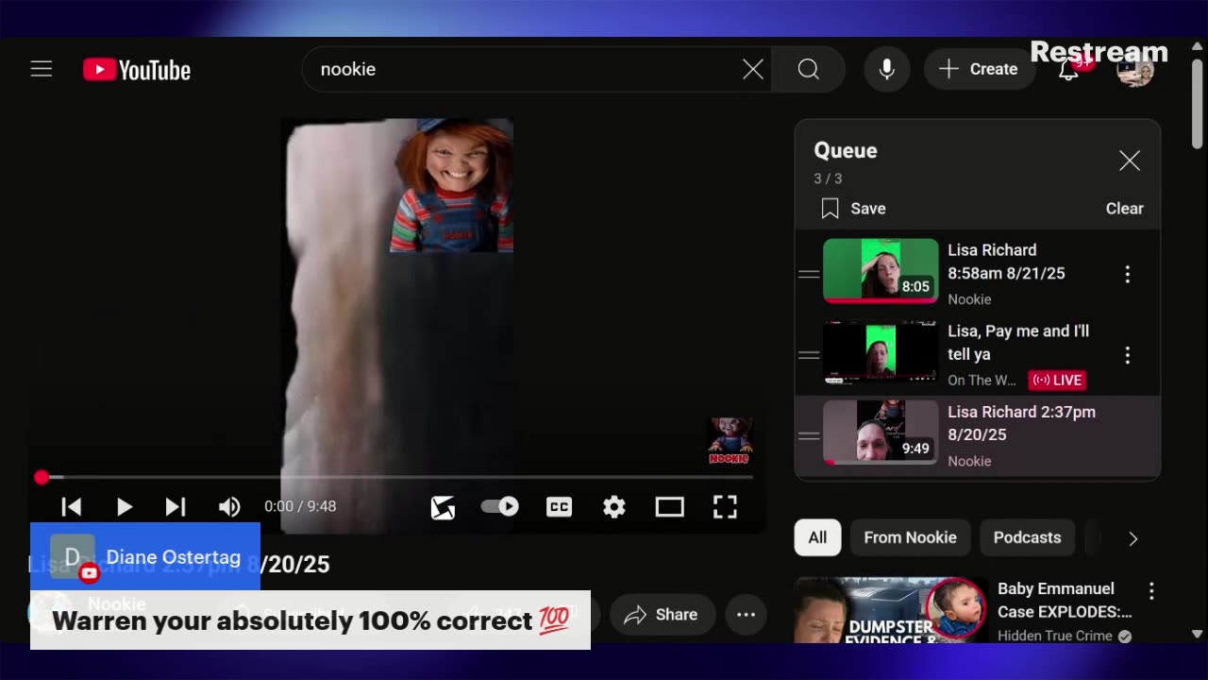Close the Queue panel

pos(1130,161)
